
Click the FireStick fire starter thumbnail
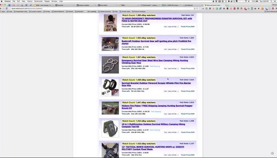tap(110, 44)
